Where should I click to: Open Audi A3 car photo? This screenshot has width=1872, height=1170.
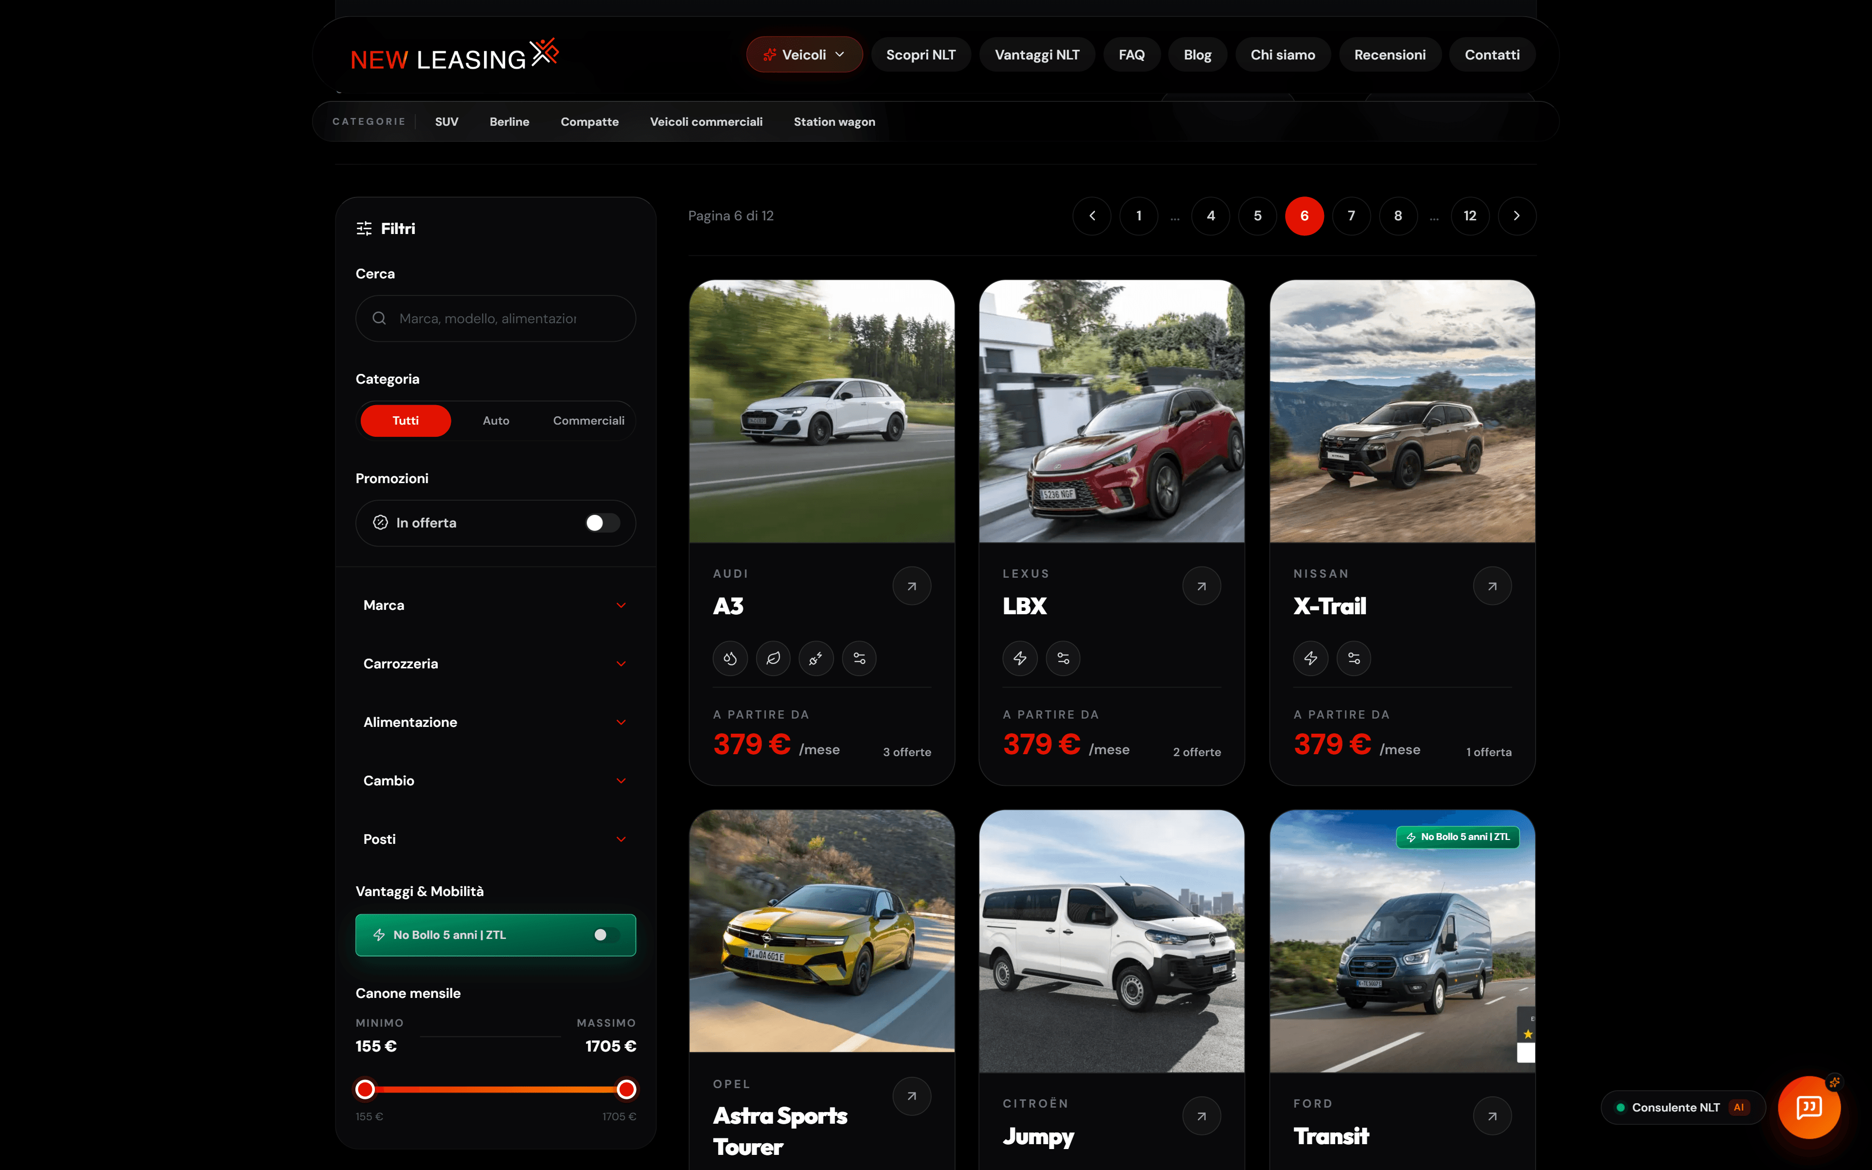pos(821,411)
